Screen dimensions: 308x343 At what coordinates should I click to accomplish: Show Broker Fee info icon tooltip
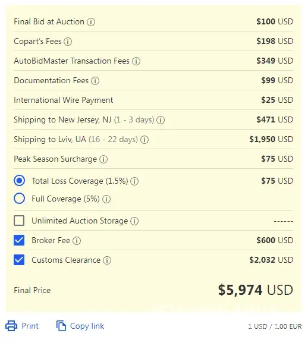click(x=77, y=241)
